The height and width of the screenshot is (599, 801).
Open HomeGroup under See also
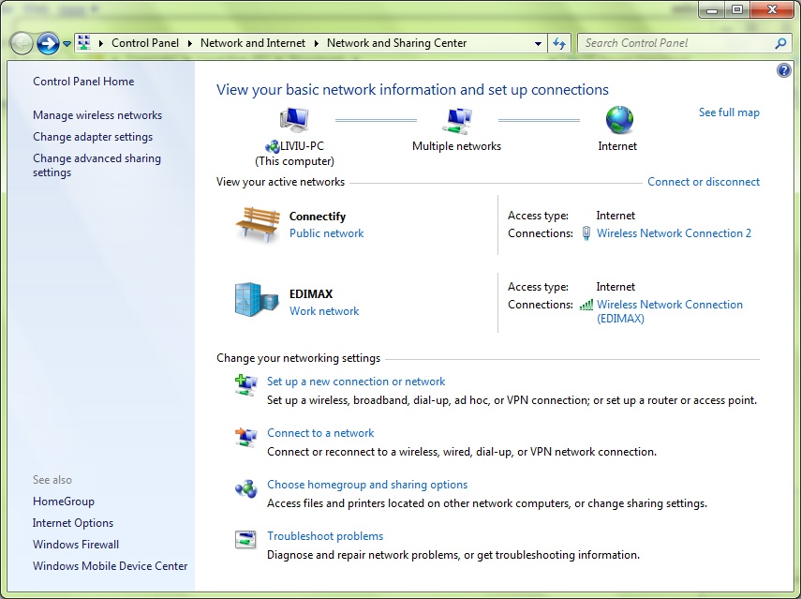click(x=64, y=502)
